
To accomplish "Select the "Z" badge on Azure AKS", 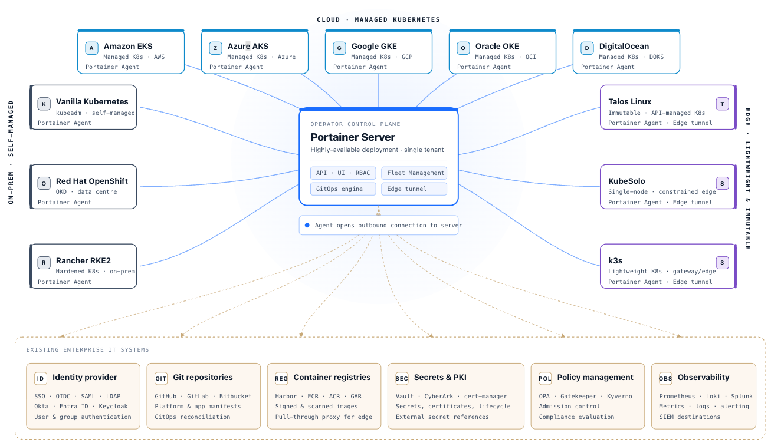I will [215, 48].
